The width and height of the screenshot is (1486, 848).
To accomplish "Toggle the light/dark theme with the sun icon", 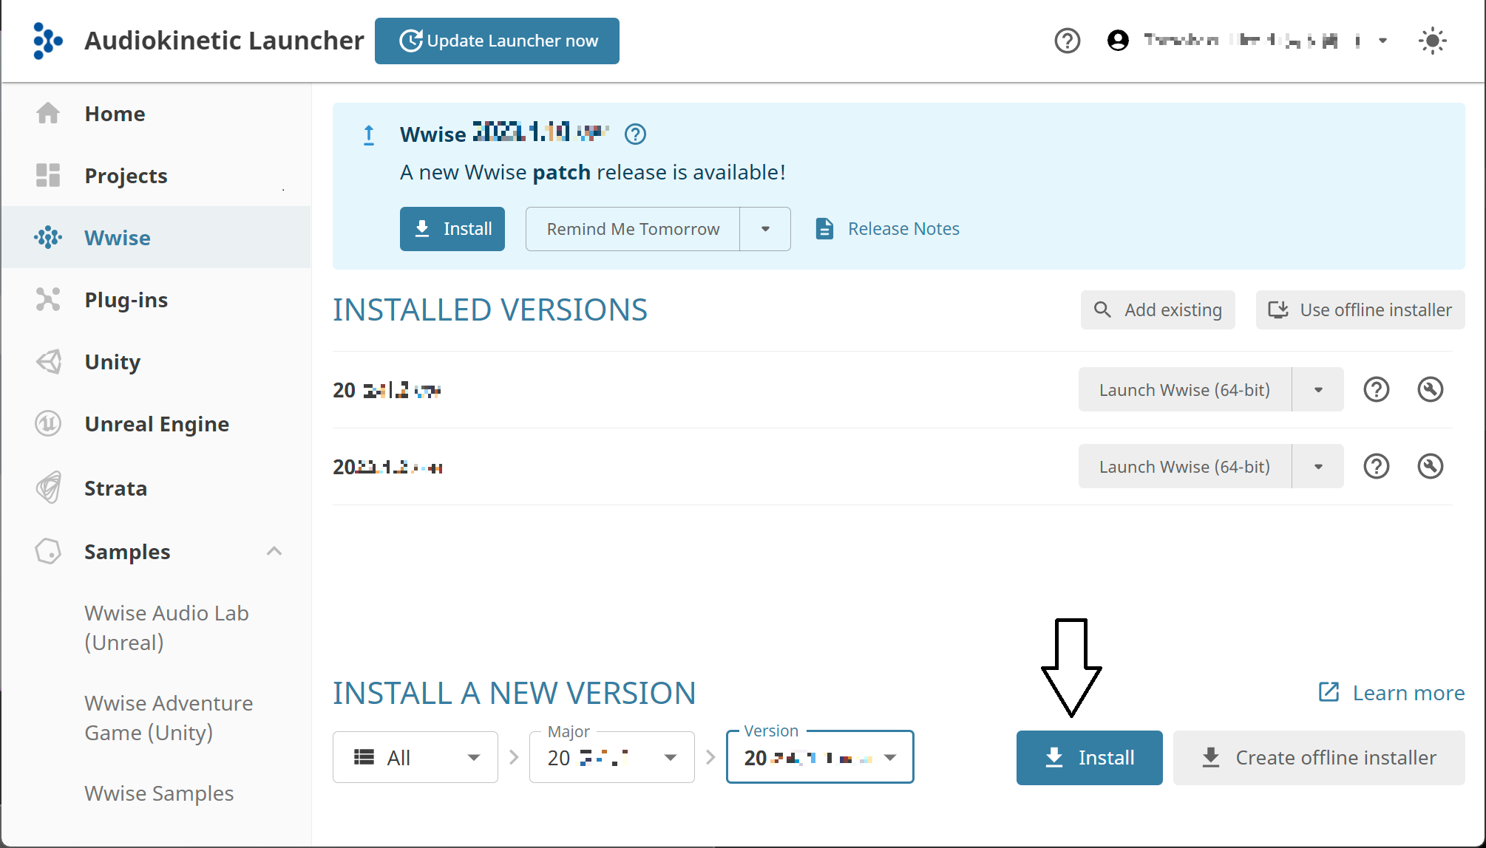I will click(x=1433, y=41).
